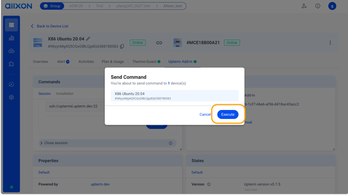Open the add-ins puzzle piece sidebar icon
The width and height of the screenshot is (348, 195).
point(12,64)
